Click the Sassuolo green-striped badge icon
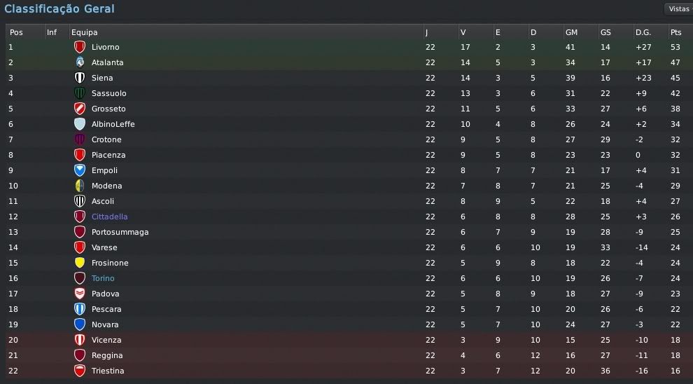This screenshot has height=384, width=693. click(x=80, y=93)
